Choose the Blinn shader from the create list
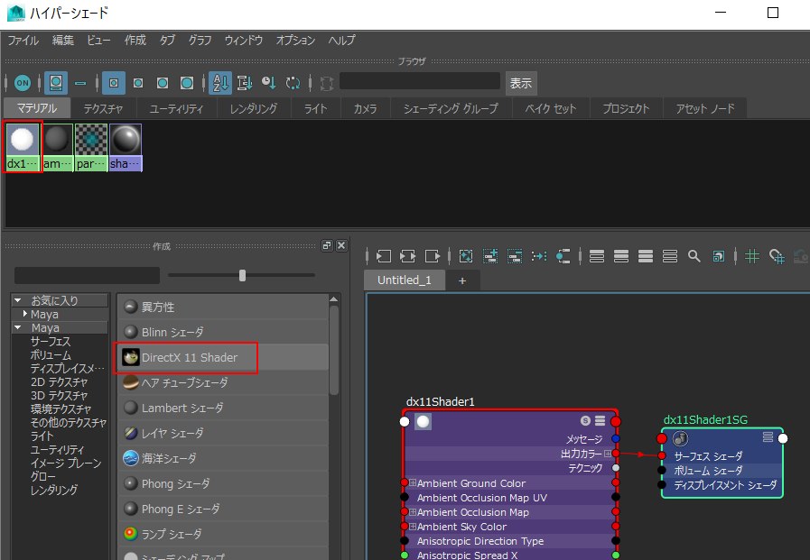This screenshot has width=810, height=560. click(x=181, y=333)
